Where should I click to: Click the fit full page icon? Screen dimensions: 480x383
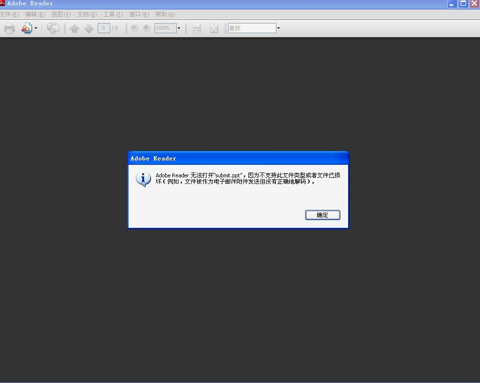tap(214, 28)
